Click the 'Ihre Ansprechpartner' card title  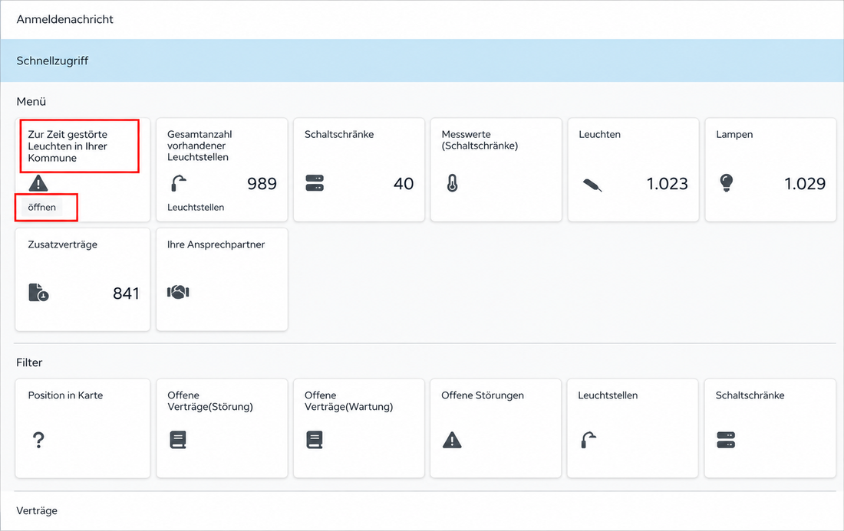(216, 244)
